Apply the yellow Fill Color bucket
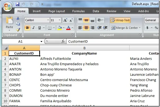Screen dimensions: 160x107 pos(59,28)
